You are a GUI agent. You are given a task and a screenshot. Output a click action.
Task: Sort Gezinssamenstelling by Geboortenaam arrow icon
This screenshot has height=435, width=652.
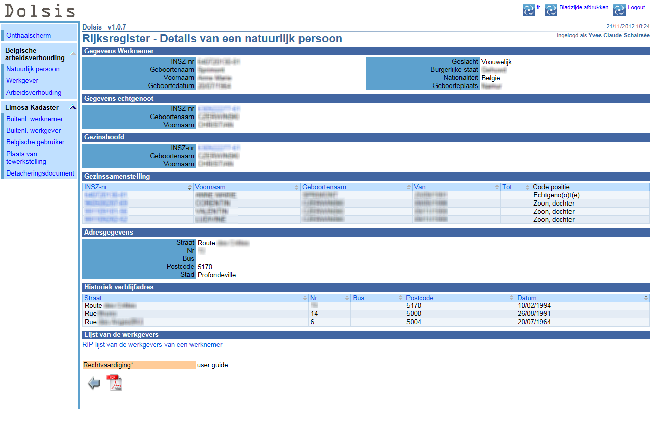pos(409,187)
